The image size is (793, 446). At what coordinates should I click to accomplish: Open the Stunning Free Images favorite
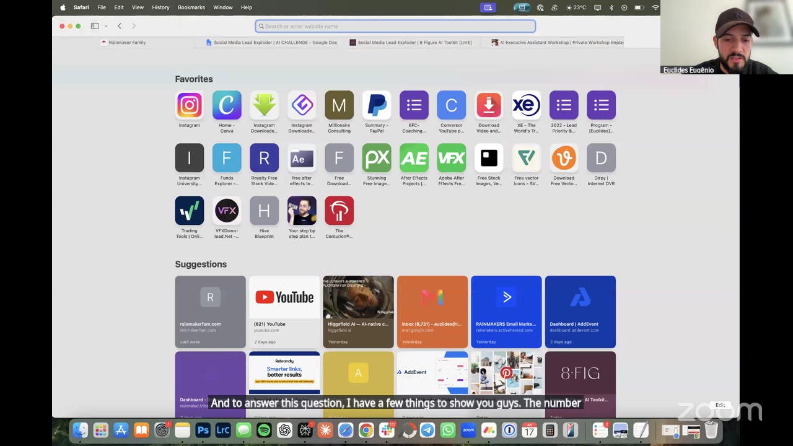tap(377, 158)
